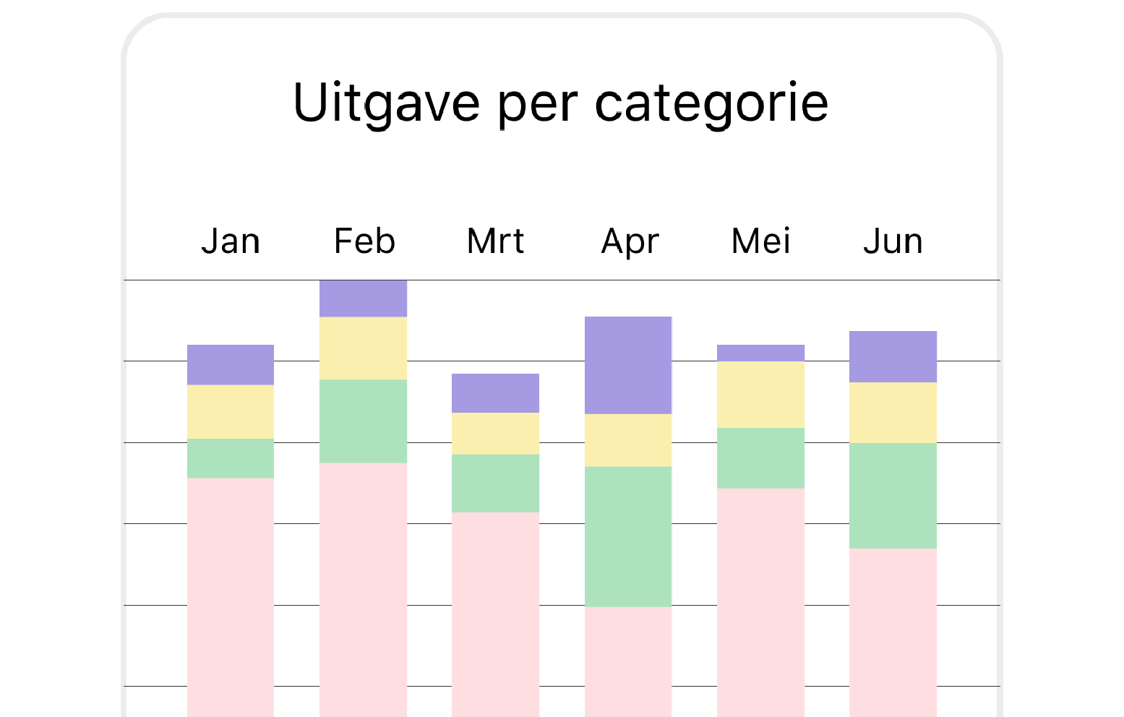Select the yellow segment of the Feb bar
1124x717 pixels.
pos(363,348)
